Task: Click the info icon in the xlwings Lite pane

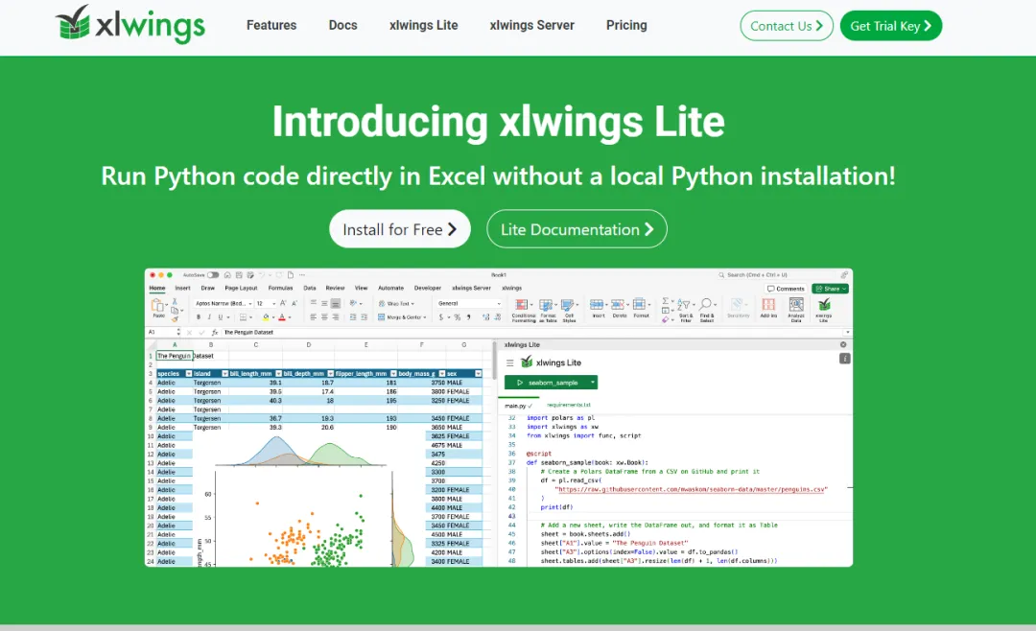Action: (x=844, y=359)
